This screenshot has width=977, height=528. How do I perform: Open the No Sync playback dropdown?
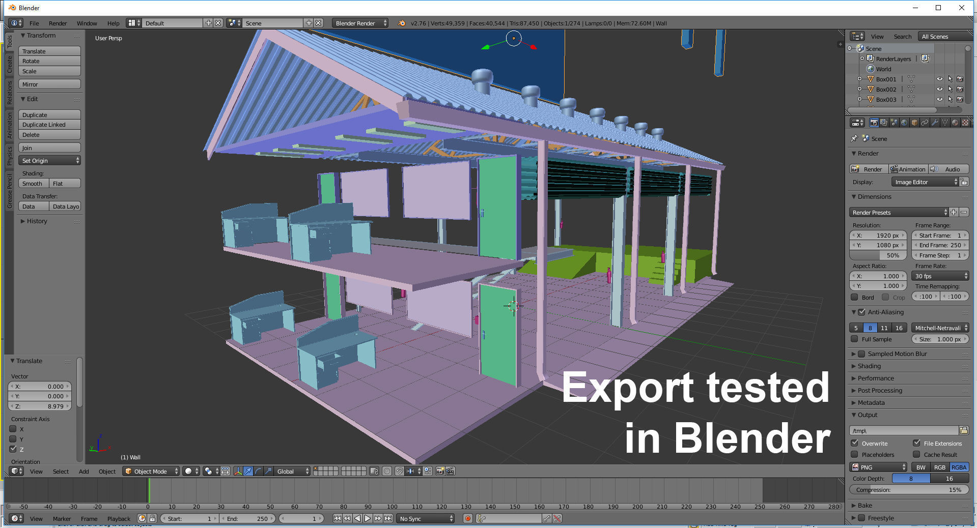click(426, 518)
